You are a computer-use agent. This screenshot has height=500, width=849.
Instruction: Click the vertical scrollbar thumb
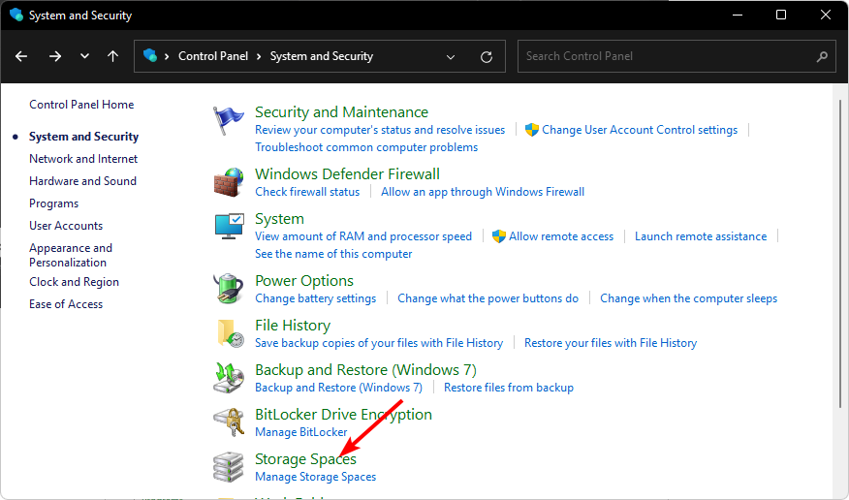840,253
